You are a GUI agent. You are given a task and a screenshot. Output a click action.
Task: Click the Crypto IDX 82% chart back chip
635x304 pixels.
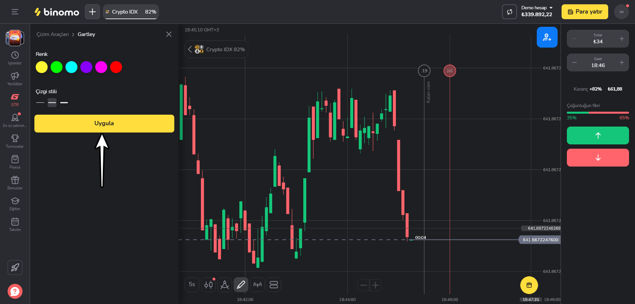[x=216, y=49]
